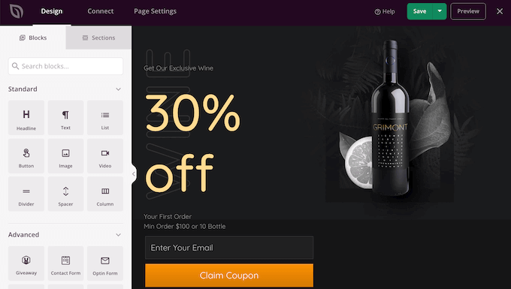Collapse the Standard blocks group
The height and width of the screenshot is (289, 511).
pyautogui.click(x=118, y=89)
